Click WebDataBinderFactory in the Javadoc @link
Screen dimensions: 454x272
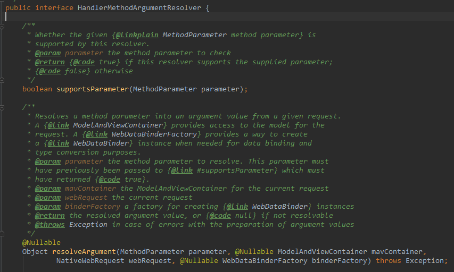(x=154, y=134)
